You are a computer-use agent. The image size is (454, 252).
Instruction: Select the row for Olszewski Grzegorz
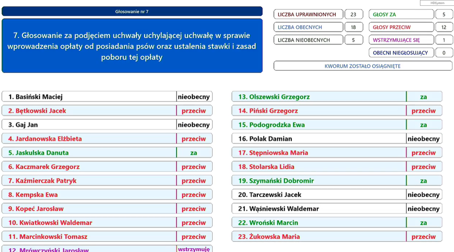[319, 97]
